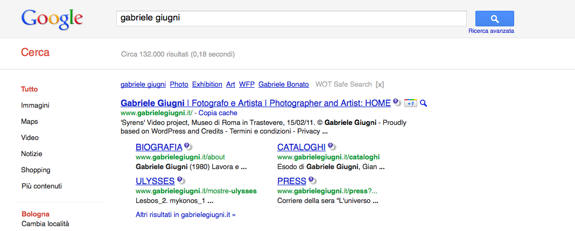Open the BIOGRAFIA sitelink
Viewport: 575px width, 231px height.
159,147
